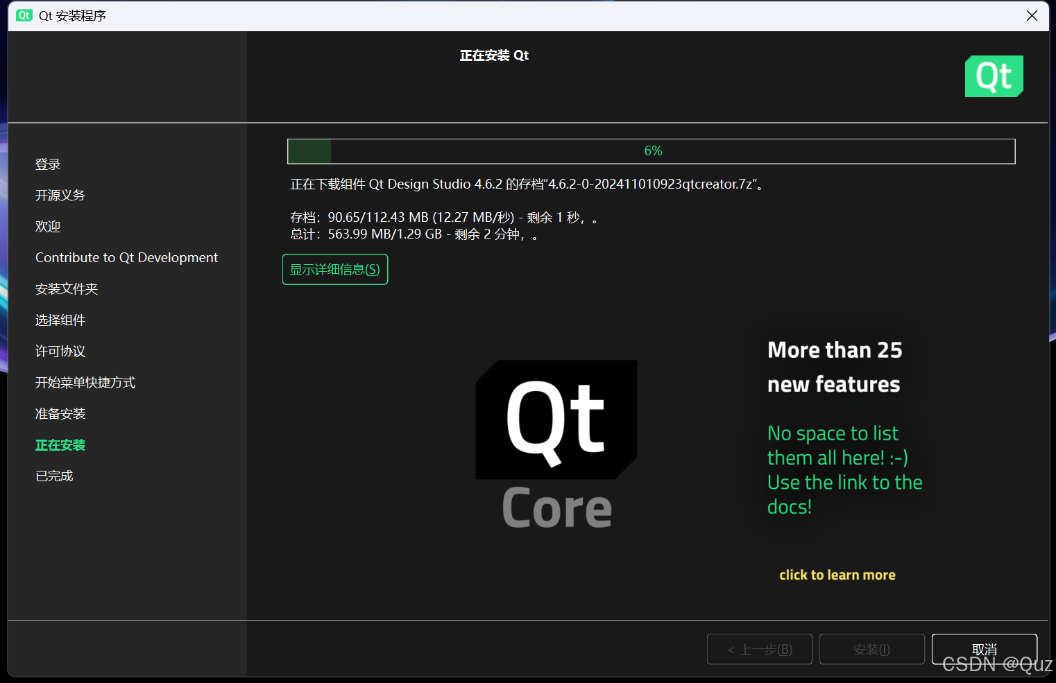Select the 开始菜单快捷方式 step in the sidebar

pos(85,382)
